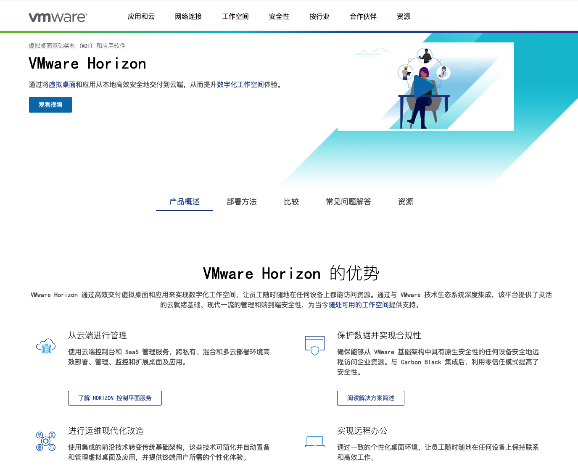The height and width of the screenshot is (469, 578).
Task: Follow the 虚拟桌面 link
Action: pos(62,84)
